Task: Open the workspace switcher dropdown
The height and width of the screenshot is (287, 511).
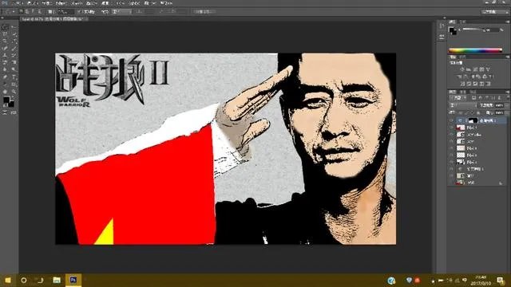Action: click(x=495, y=12)
